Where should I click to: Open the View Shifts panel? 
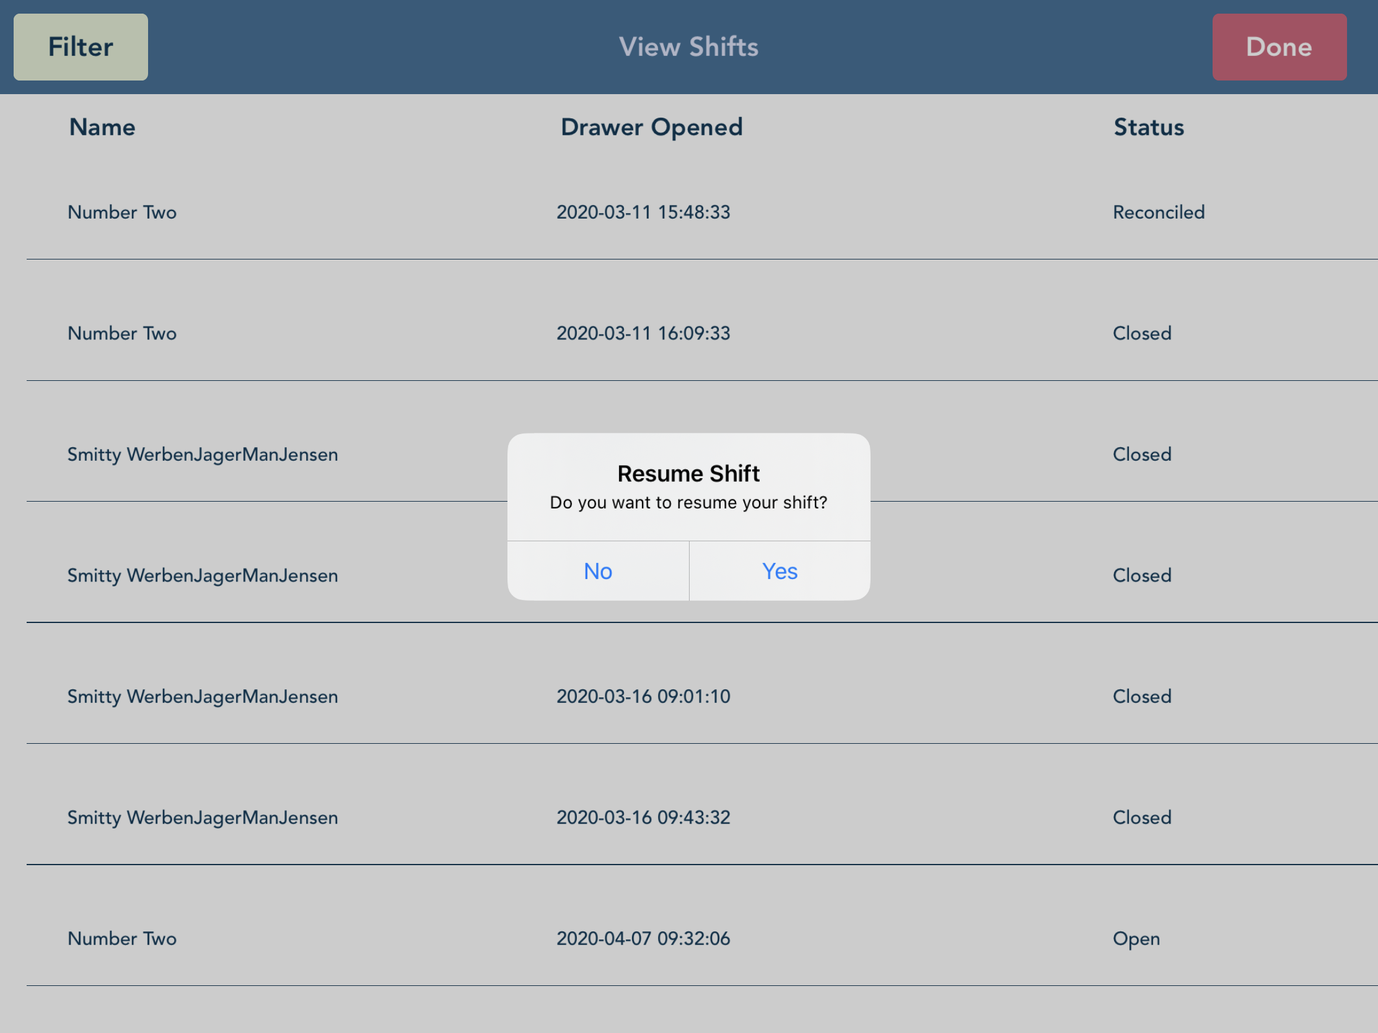[689, 46]
